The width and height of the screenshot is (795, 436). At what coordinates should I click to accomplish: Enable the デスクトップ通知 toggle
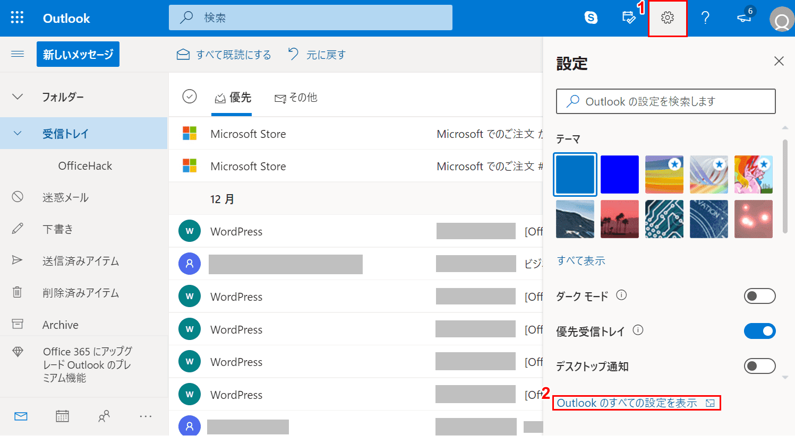click(x=759, y=366)
